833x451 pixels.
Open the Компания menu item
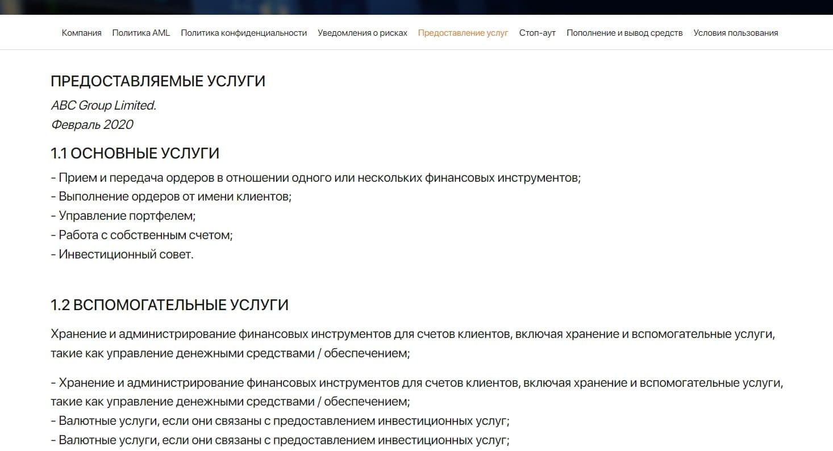click(x=81, y=33)
